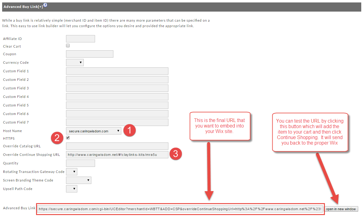Screen dimensions: 364x219
Task: Focus the Custom Field 4 input
Action: [x=117, y=97]
